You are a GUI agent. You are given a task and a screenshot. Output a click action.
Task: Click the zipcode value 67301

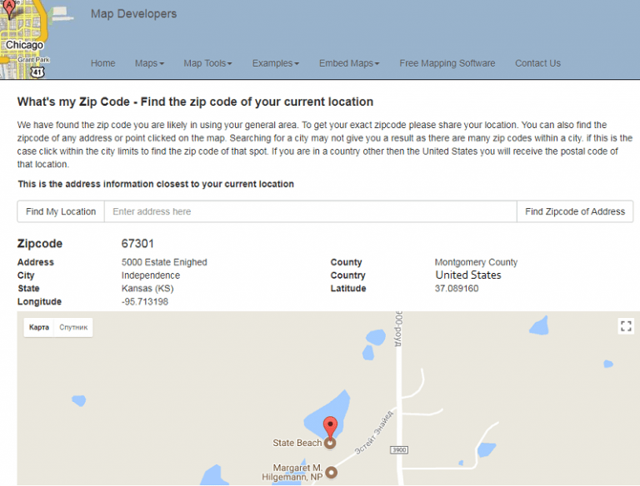(x=137, y=243)
